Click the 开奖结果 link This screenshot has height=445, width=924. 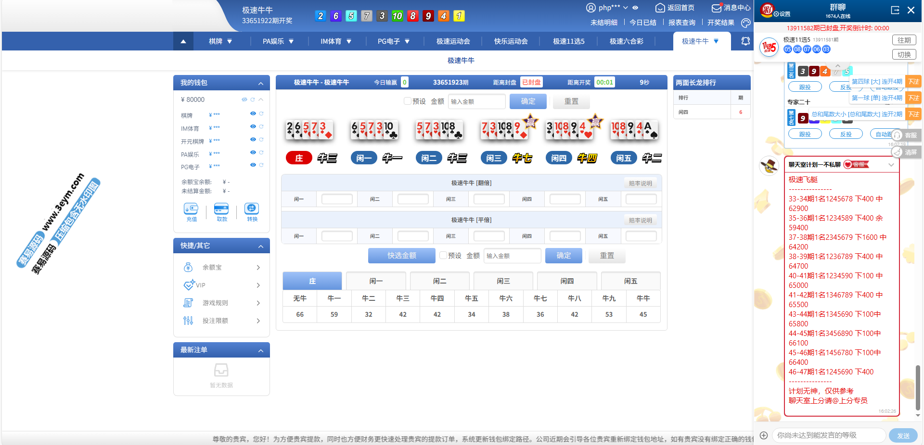point(720,23)
